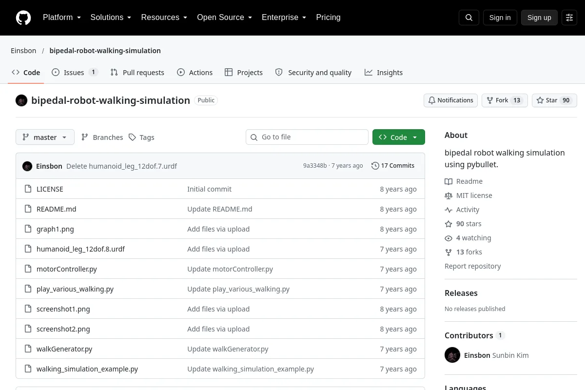Open the Pricing link in header
This screenshot has width=585, height=390.
coord(329,18)
